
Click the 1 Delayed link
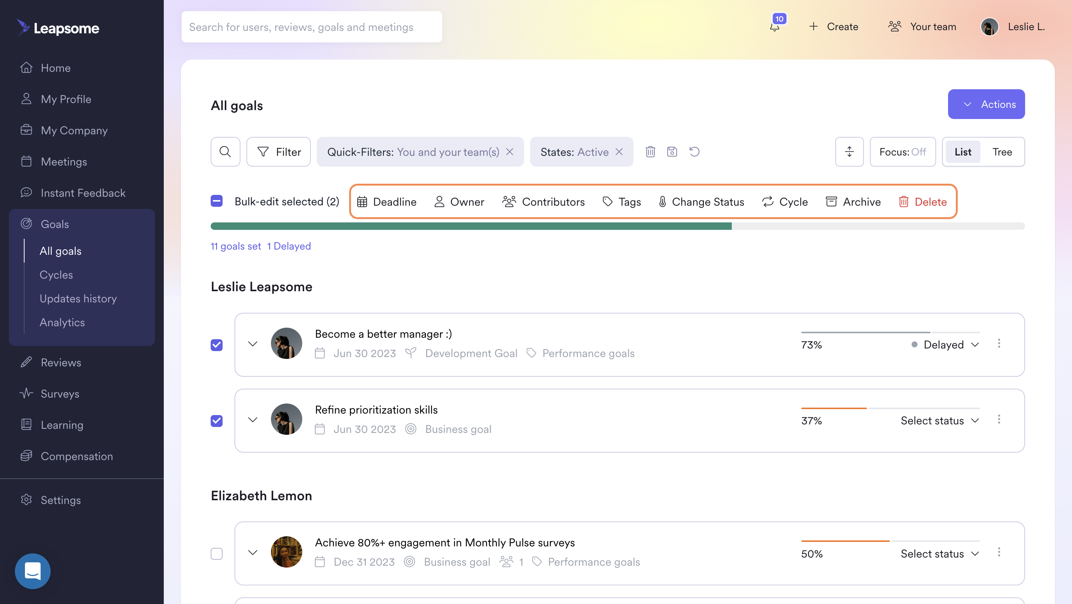coord(289,246)
